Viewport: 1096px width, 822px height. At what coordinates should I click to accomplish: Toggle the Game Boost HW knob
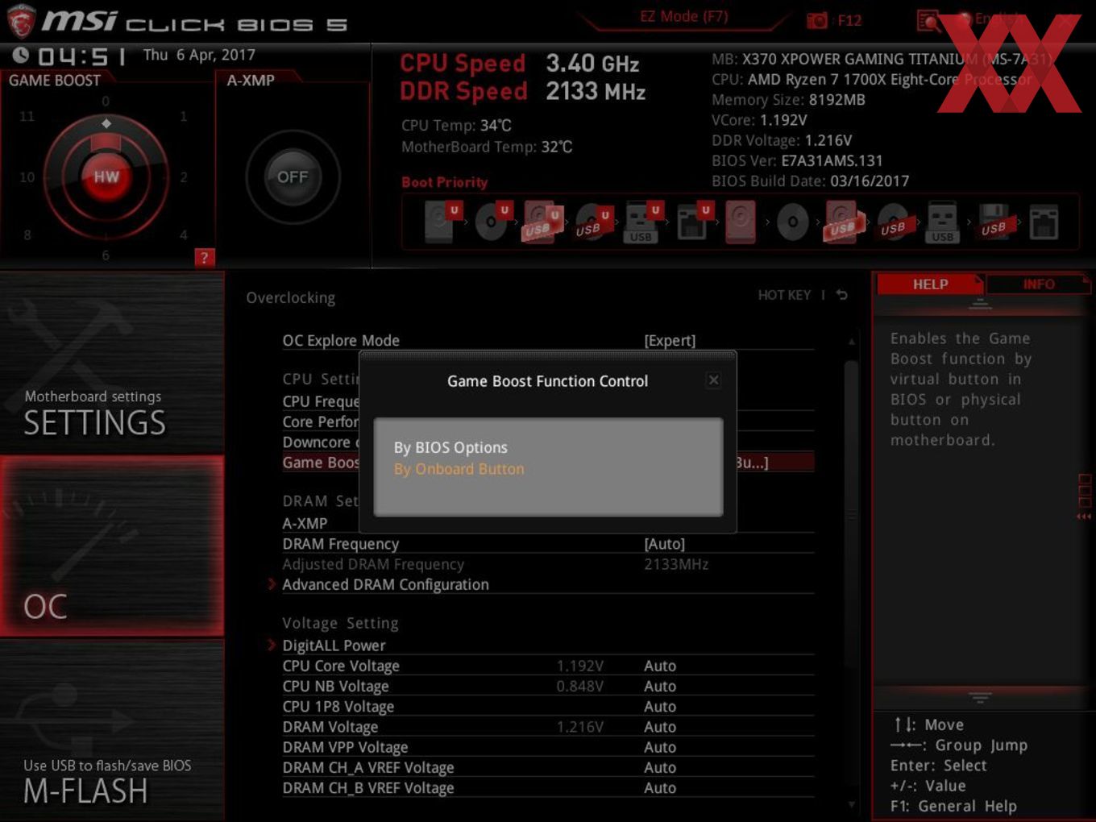pyautogui.click(x=106, y=177)
